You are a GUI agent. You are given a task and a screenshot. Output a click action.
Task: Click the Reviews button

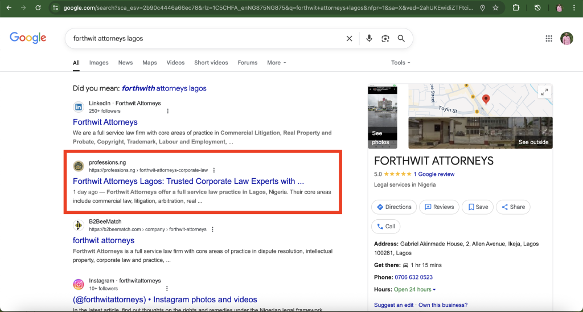(439, 207)
